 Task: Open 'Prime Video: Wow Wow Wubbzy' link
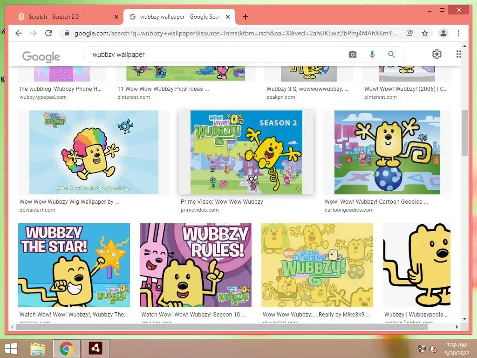[222, 201]
